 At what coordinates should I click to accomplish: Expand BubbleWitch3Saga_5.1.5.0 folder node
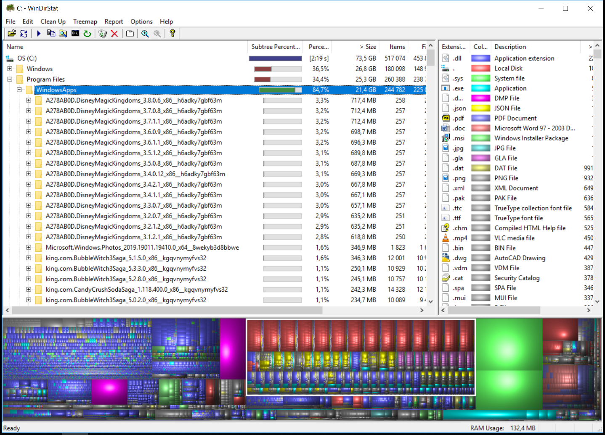tap(29, 258)
